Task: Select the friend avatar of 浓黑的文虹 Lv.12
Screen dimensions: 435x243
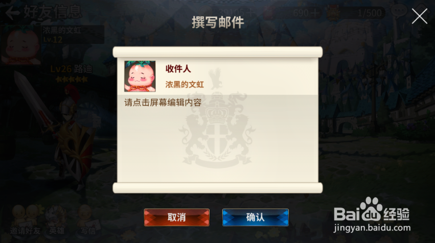Action: (x=21, y=45)
